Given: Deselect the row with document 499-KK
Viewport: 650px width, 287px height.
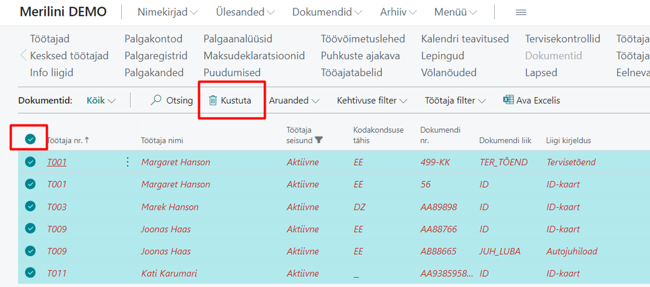Looking at the screenshot, I should [30, 162].
